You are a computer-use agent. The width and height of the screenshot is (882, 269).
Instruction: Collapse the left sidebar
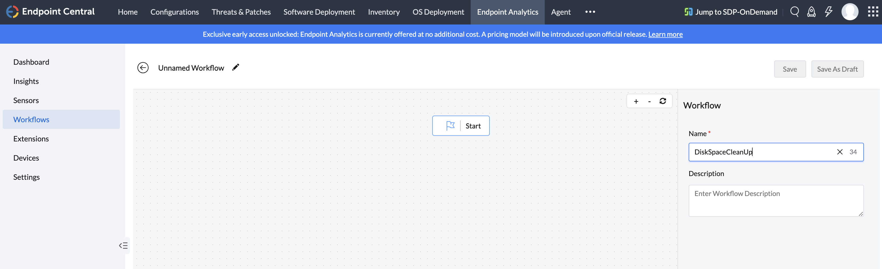coord(123,245)
